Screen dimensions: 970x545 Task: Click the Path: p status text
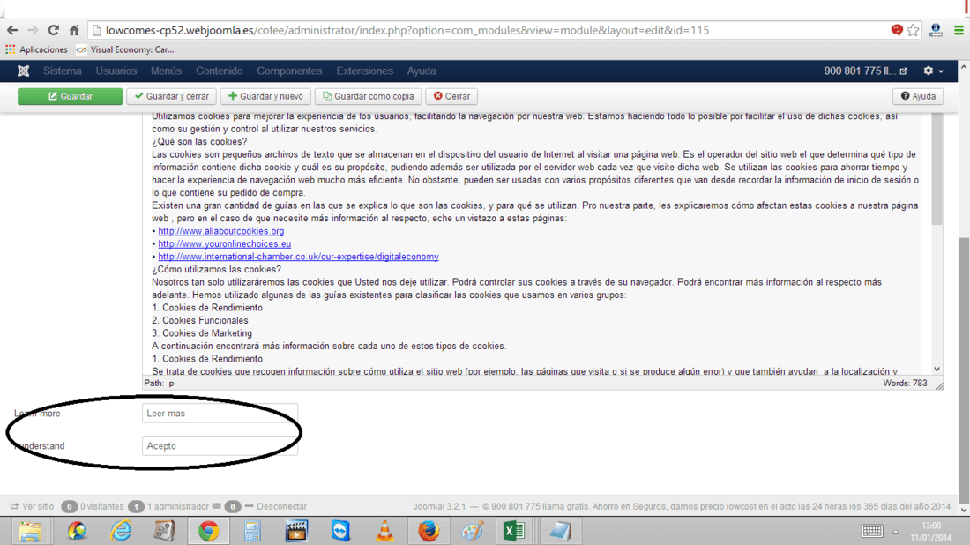[x=159, y=384]
